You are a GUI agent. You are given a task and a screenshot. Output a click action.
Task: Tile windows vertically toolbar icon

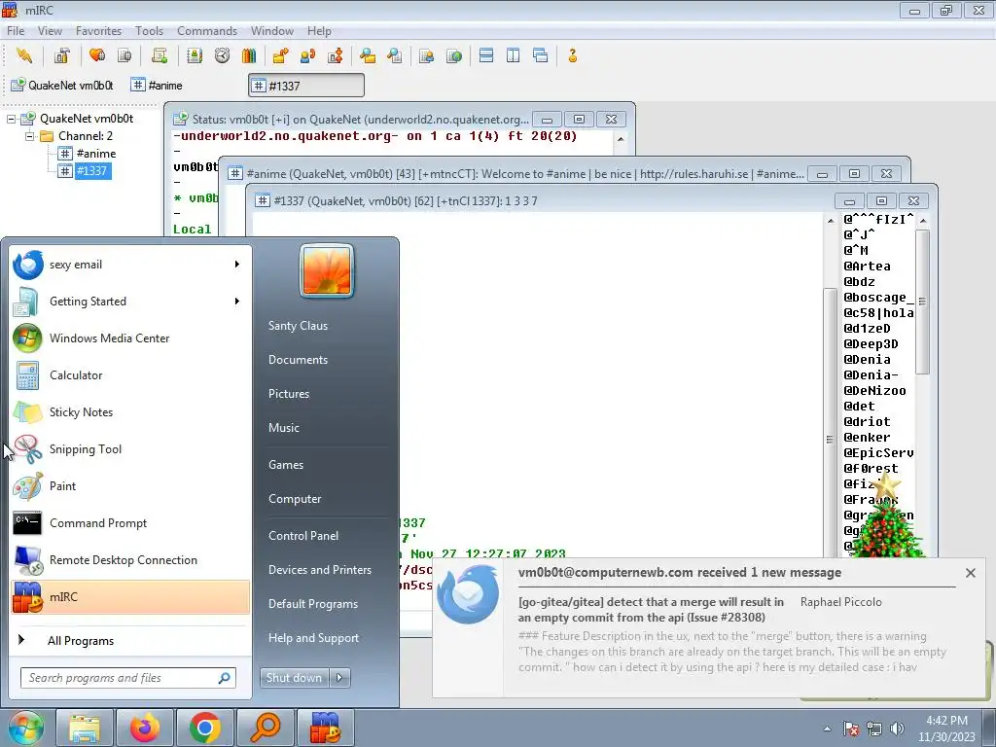tap(514, 55)
